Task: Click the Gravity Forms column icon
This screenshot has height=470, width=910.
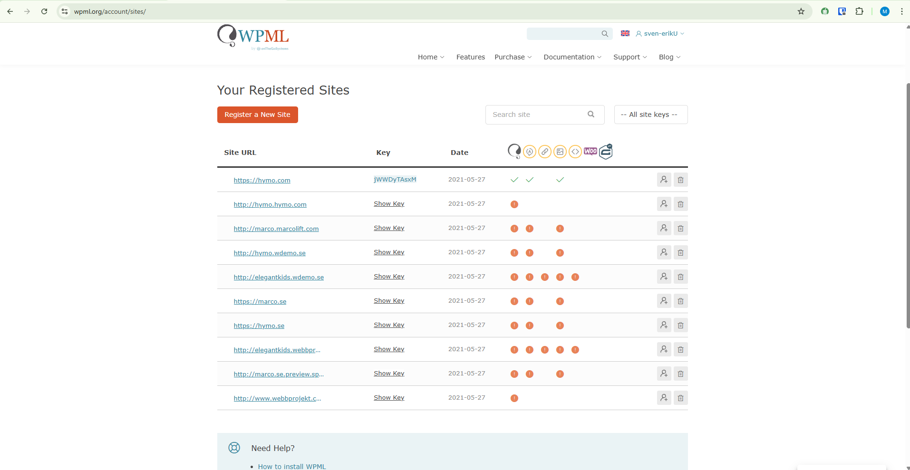Action: coord(606,152)
